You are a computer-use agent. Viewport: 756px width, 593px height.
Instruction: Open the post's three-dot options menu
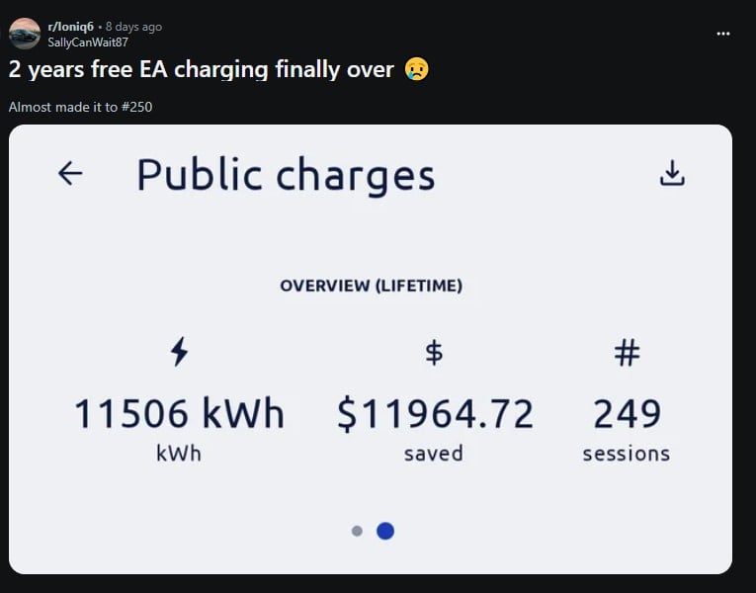click(723, 34)
